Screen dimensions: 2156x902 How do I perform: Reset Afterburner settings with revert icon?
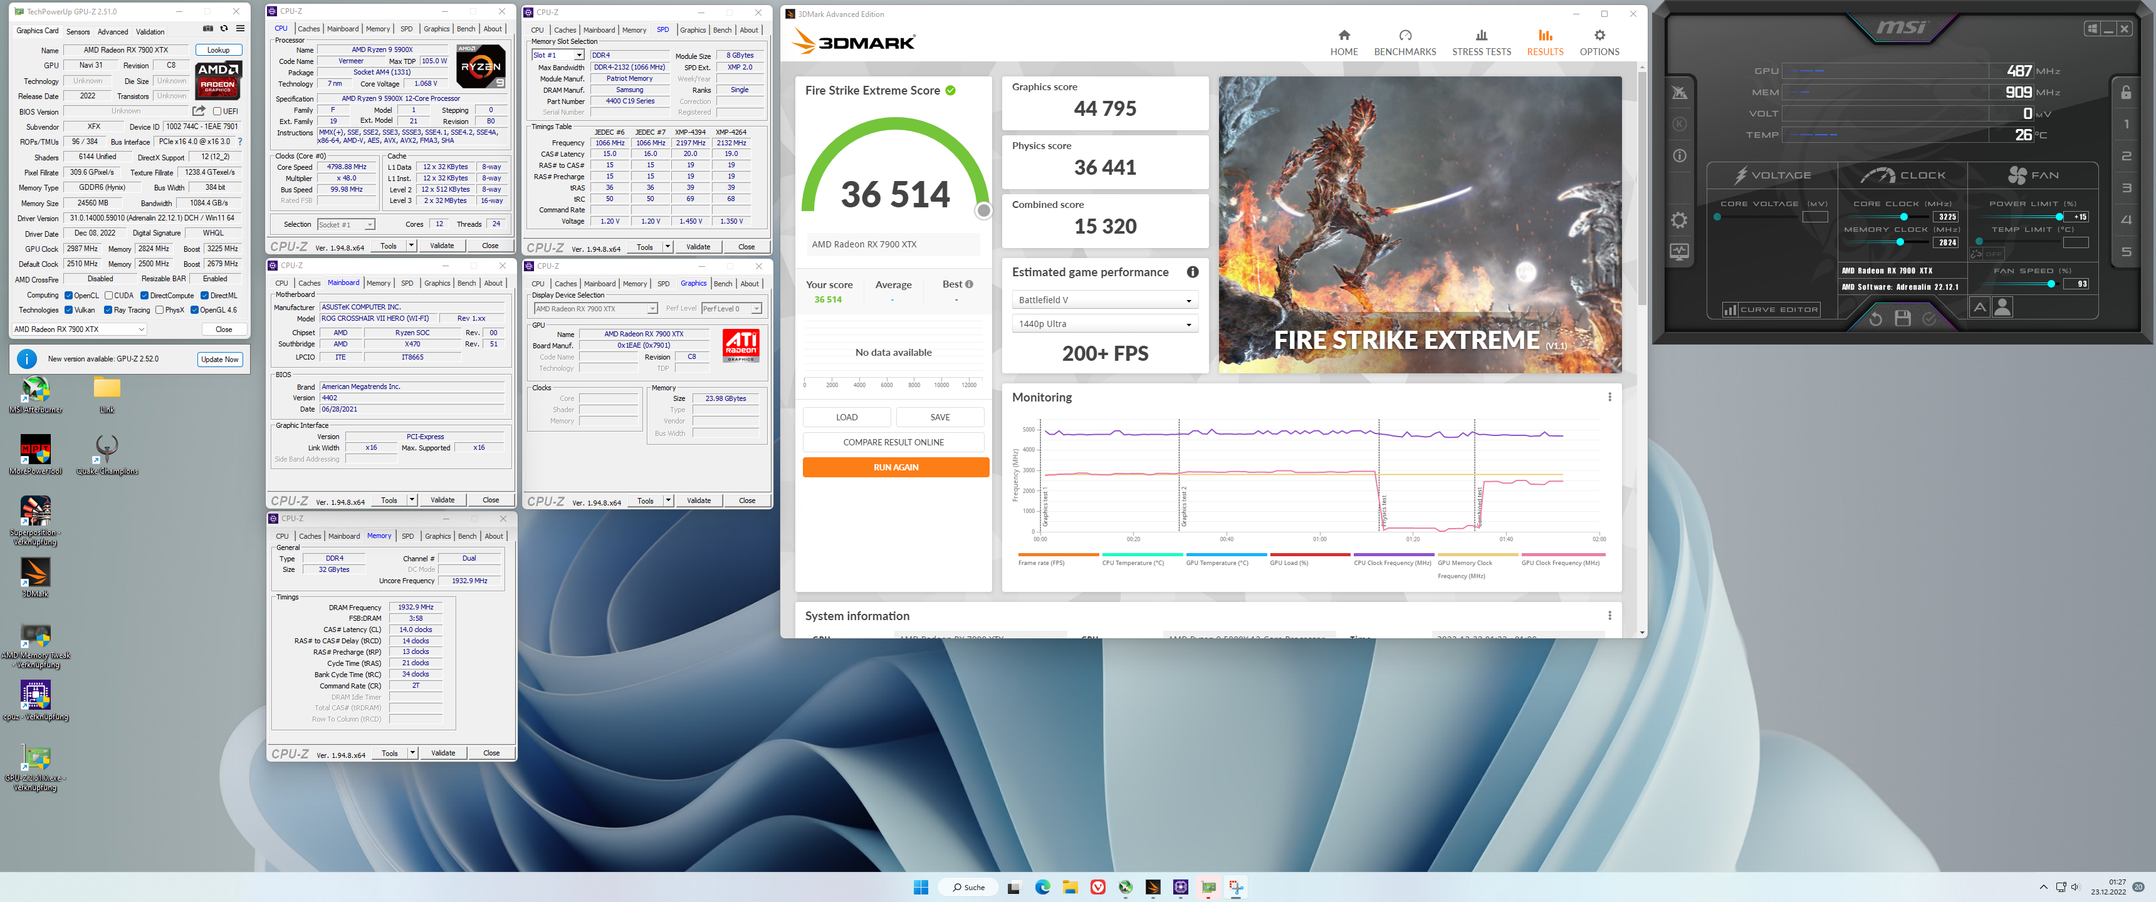tap(1876, 319)
